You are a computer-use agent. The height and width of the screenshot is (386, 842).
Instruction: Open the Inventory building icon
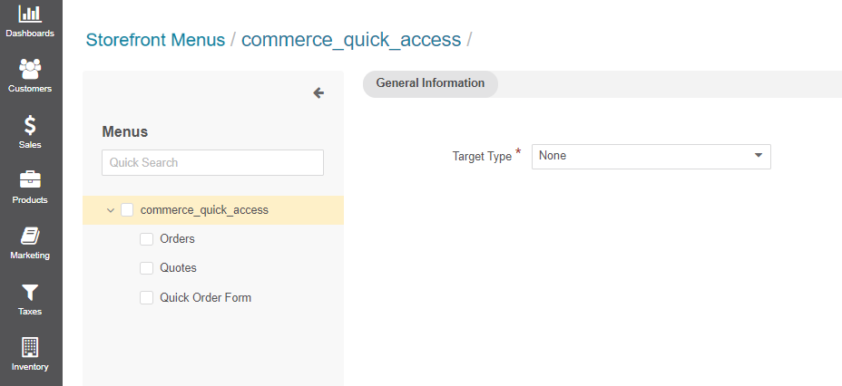click(30, 347)
